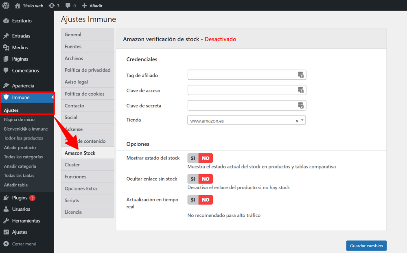Open Todos los productos link

(24, 138)
